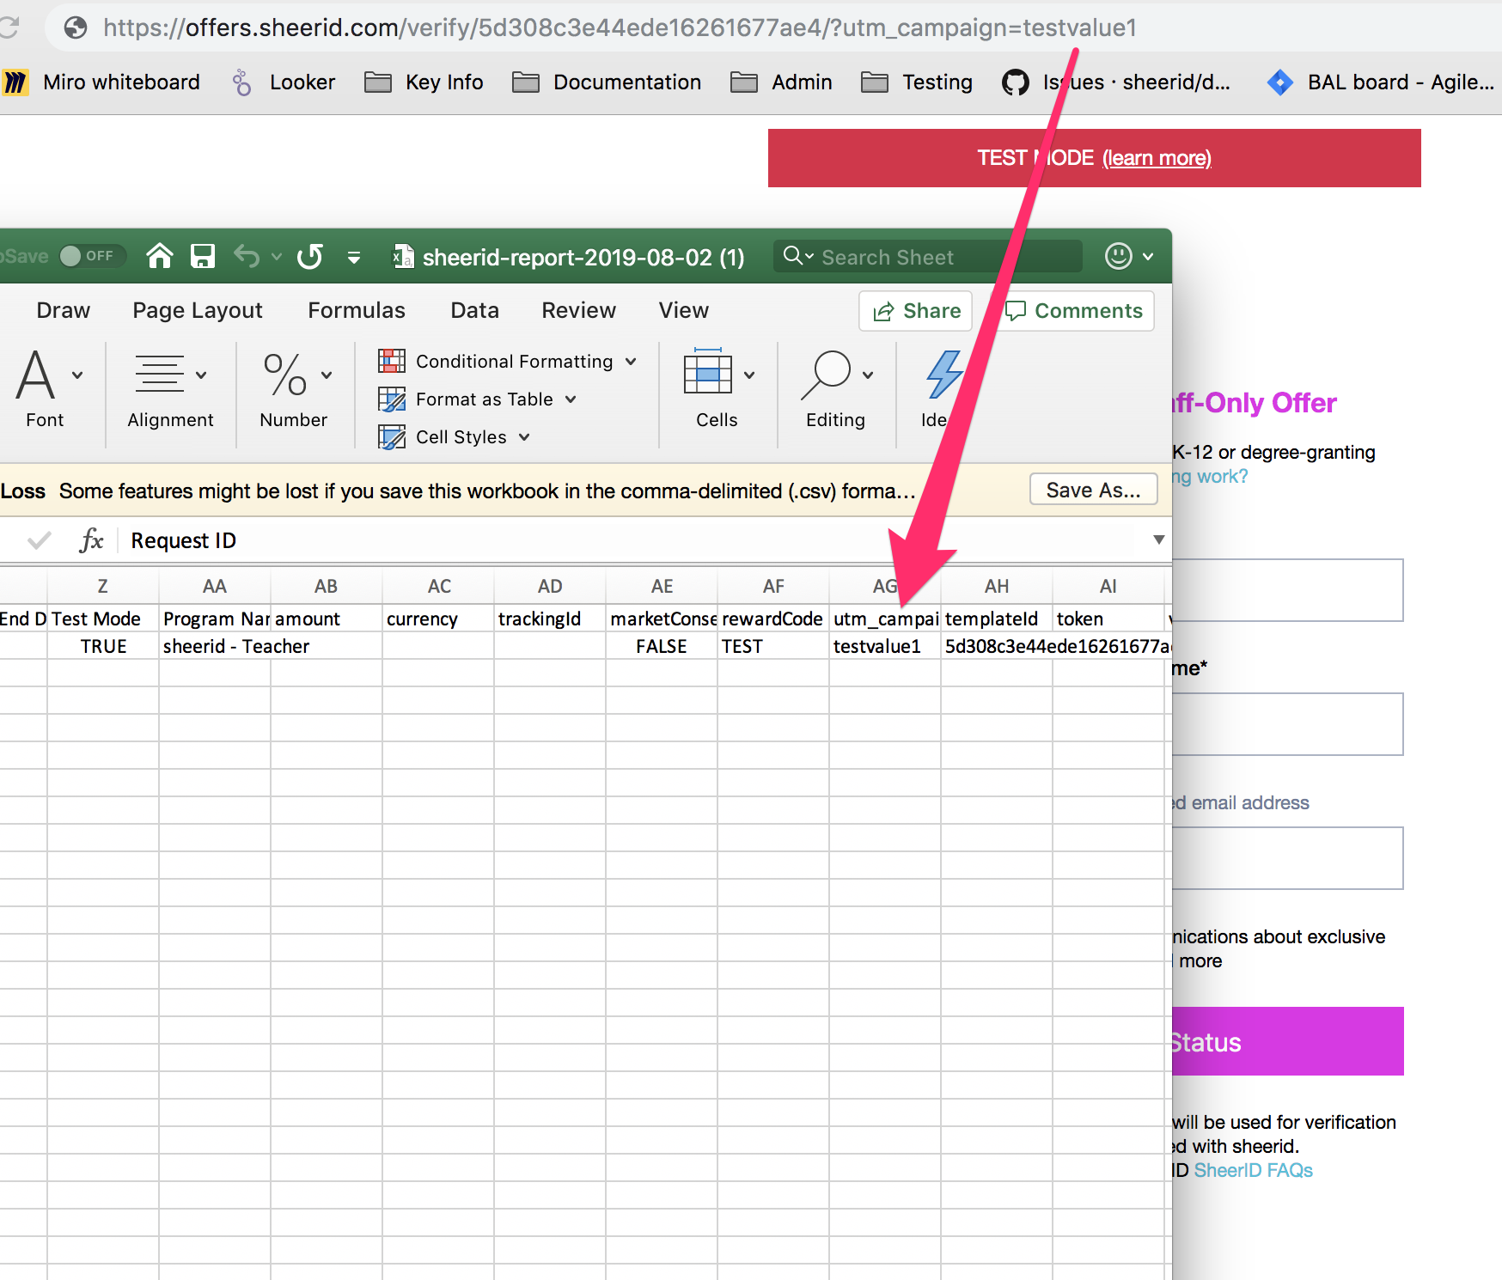Click the formula bar showing Request ID
1502x1280 pixels.
[636, 540]
